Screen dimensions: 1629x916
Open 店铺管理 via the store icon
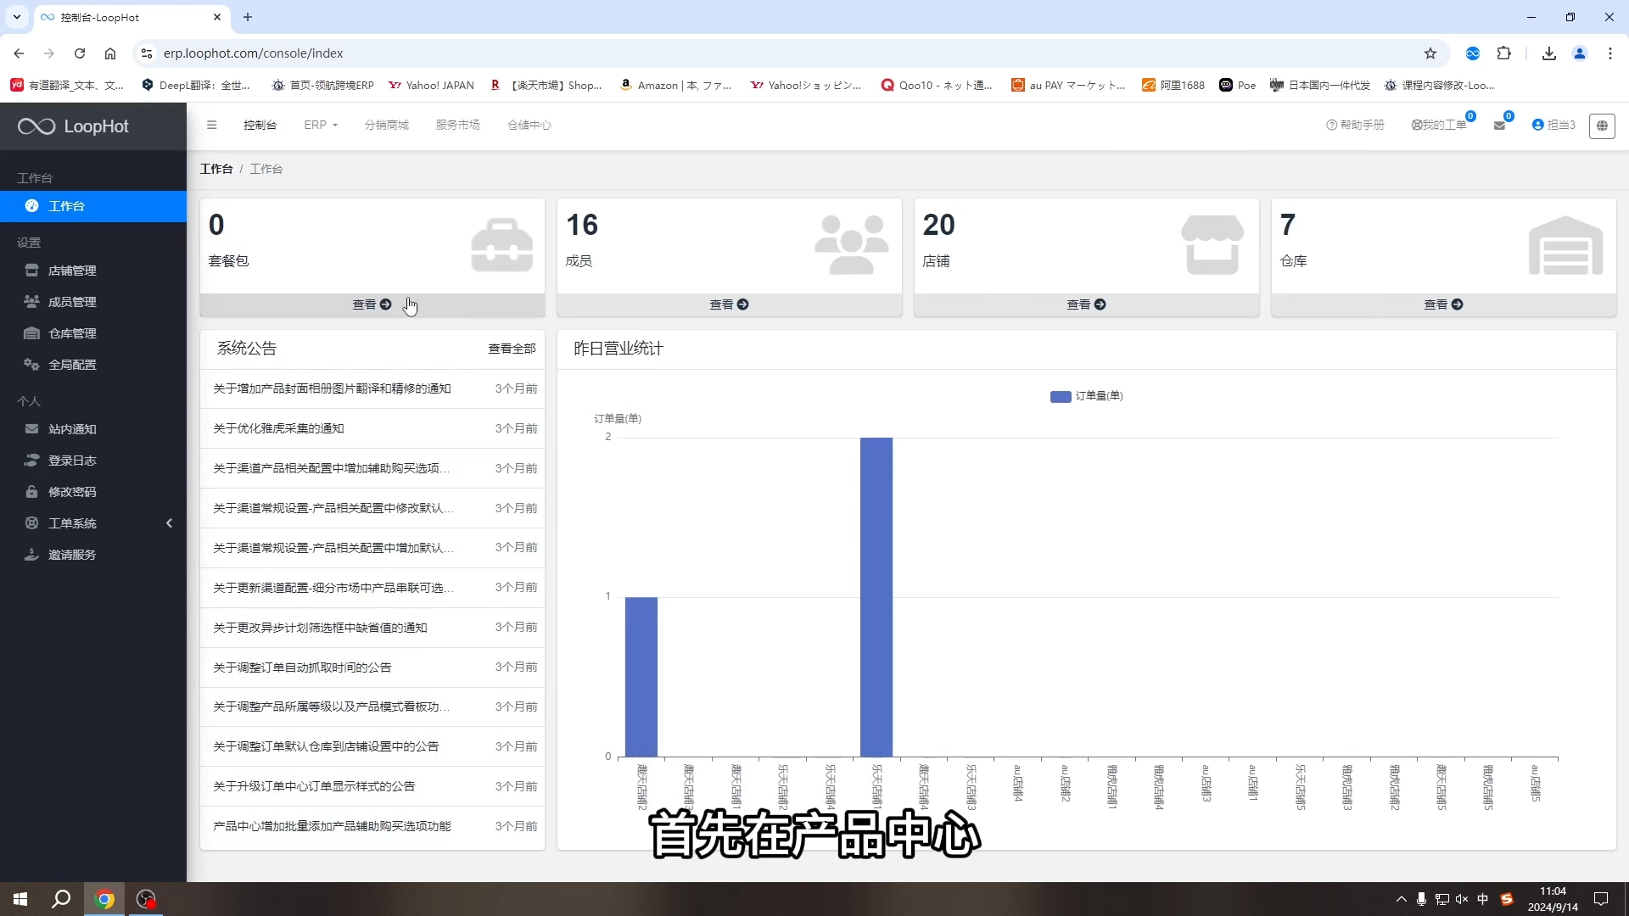point(31,270)
